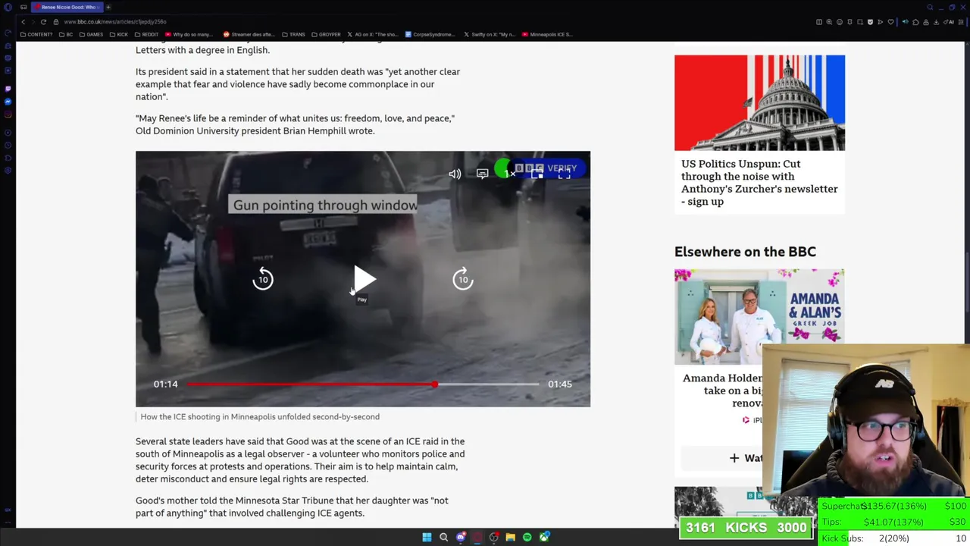
Task: Open the ad blocker shield icon
Action: tap(870, 22)
